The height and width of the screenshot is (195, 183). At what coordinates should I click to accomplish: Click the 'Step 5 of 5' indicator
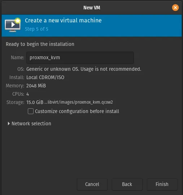tap(36, 29)
